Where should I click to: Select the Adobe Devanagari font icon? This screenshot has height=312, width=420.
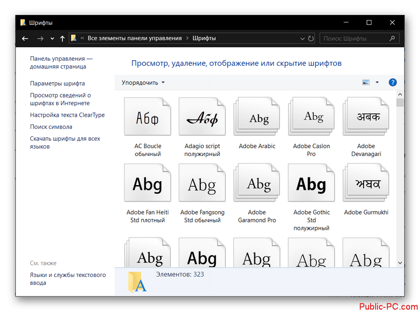pos(366,117)
